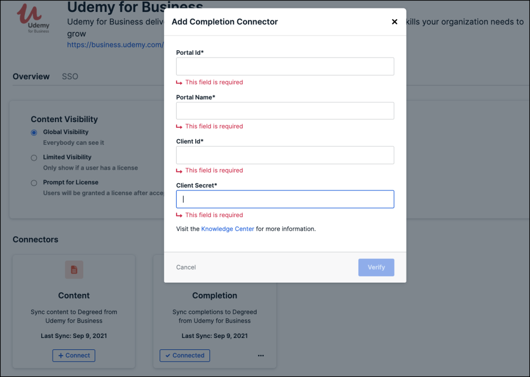Viewport: 530px width, 377px height.
Task: Focus the Client Secret input field
Action: click(285, 199)
